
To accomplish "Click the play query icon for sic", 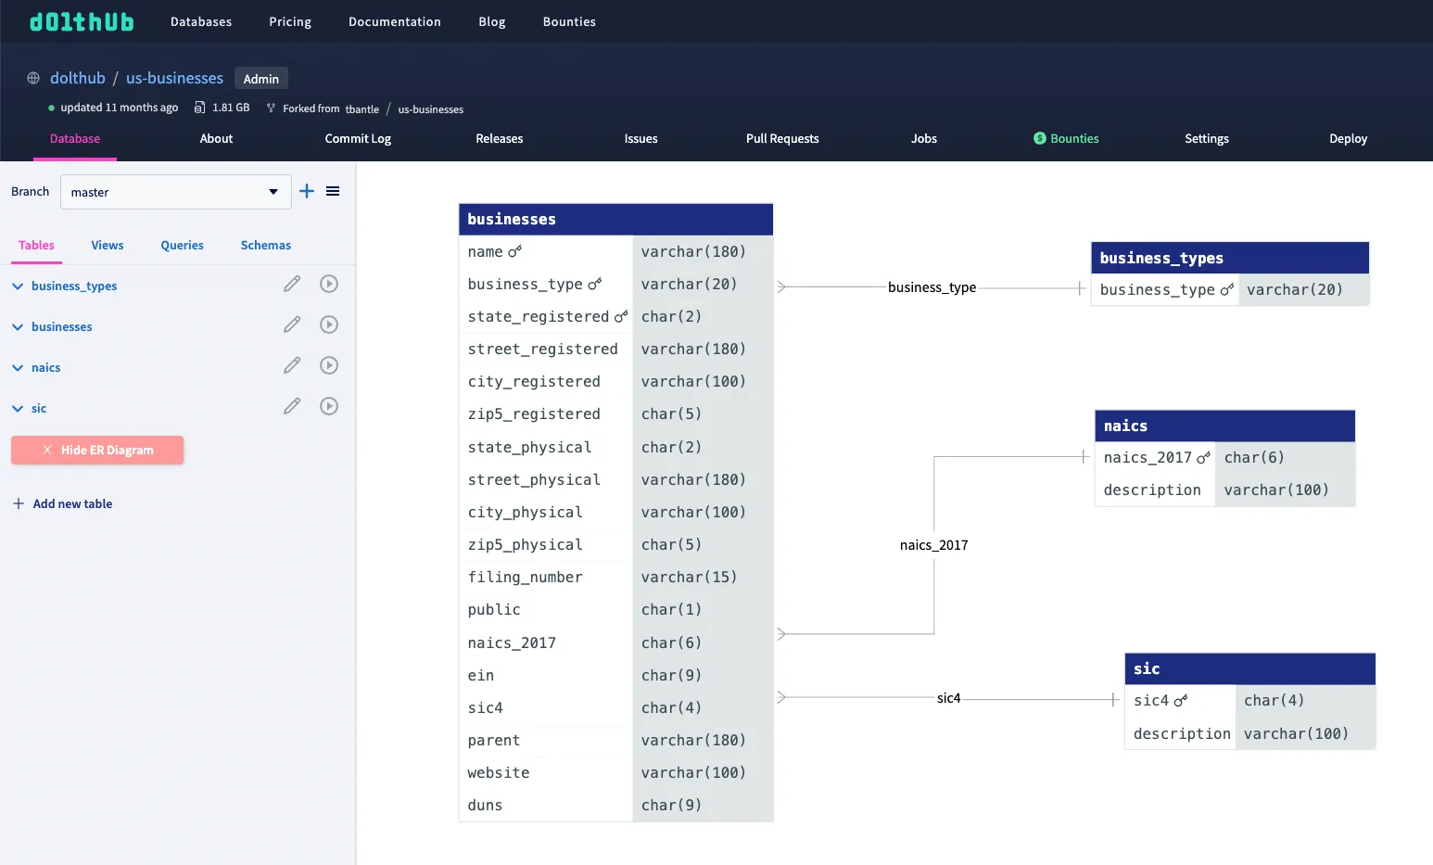I will (x=329, y=406).
